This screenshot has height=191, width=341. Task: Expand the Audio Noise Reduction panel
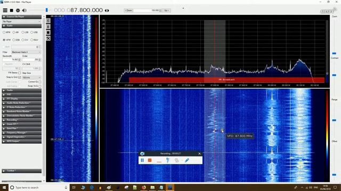point(21,103)
